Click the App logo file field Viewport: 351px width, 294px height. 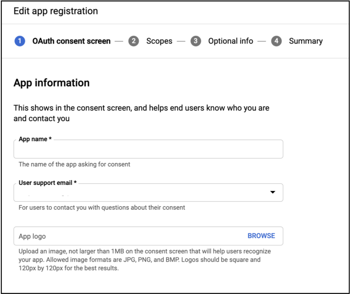click(148, 236)
